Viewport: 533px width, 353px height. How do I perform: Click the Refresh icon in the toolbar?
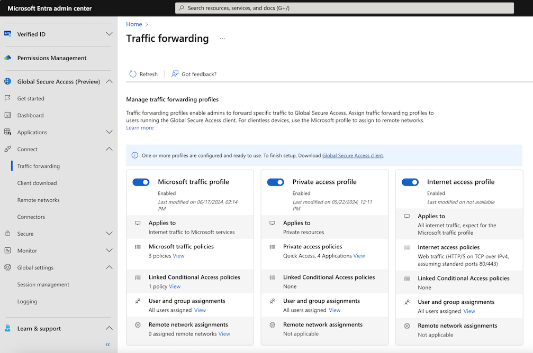[x=133, y=74]
